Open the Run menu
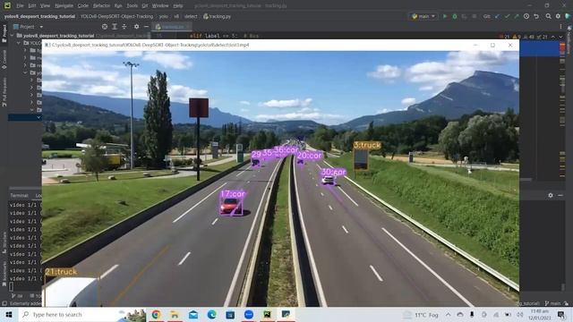The width and height of the screenshot is (573, 322). 118,5
